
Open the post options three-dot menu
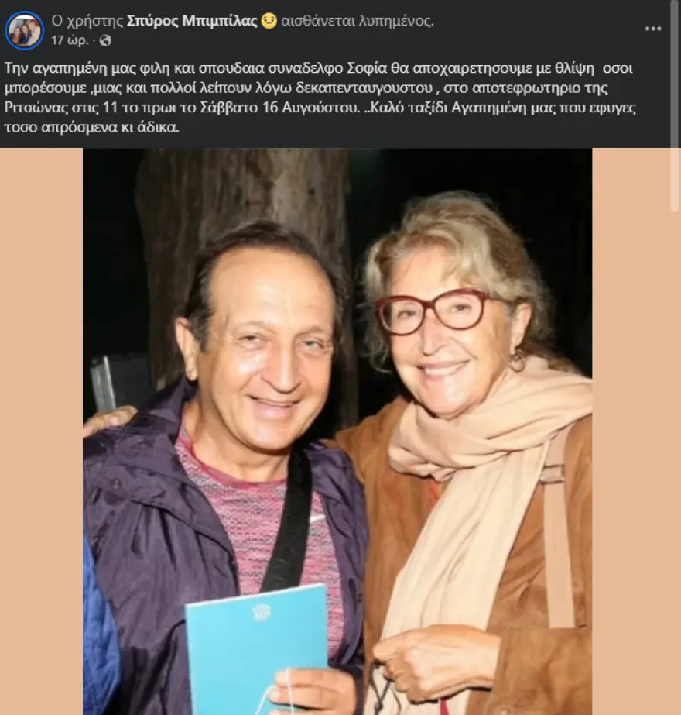coord(653,29)
